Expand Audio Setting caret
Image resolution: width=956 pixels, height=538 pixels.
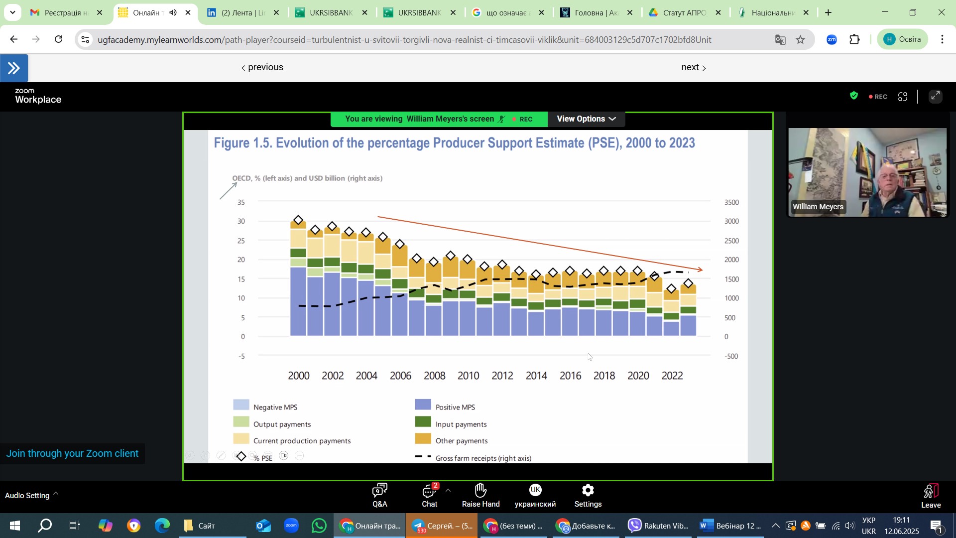point(56,494)
